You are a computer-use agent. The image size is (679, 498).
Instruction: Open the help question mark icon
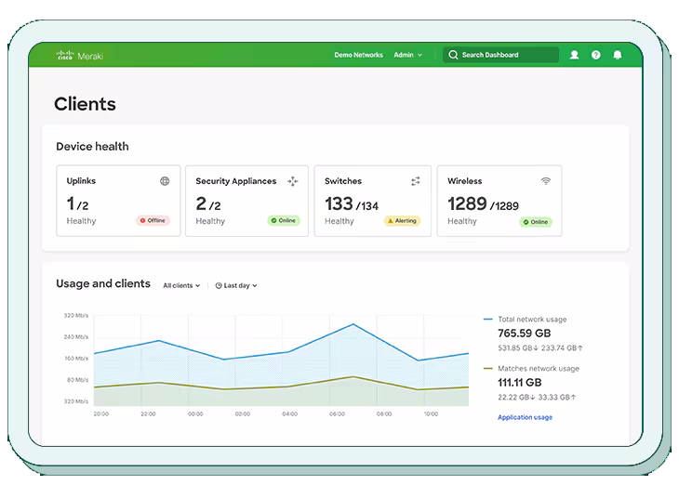596,55
